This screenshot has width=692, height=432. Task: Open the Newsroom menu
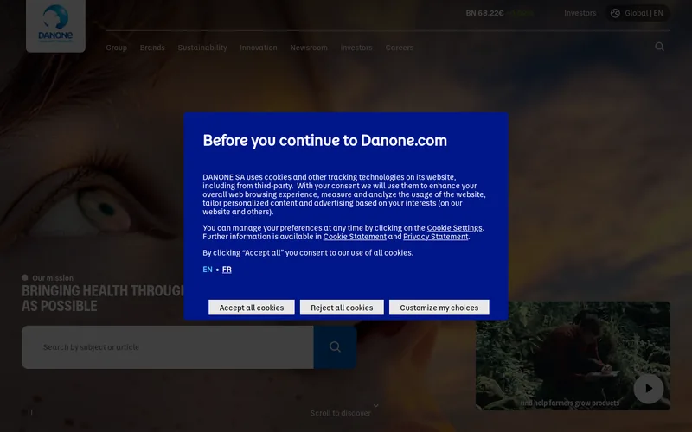309,48
